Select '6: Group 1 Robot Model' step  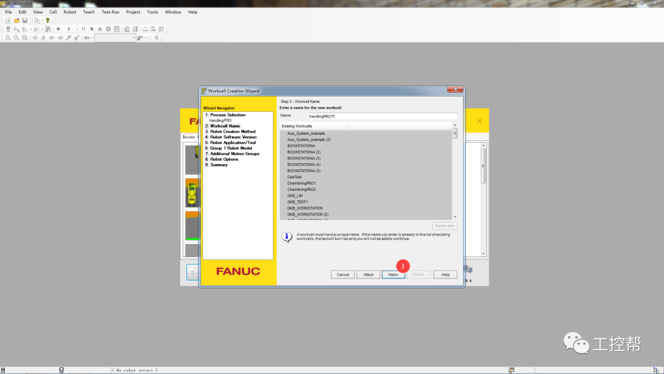229,148
